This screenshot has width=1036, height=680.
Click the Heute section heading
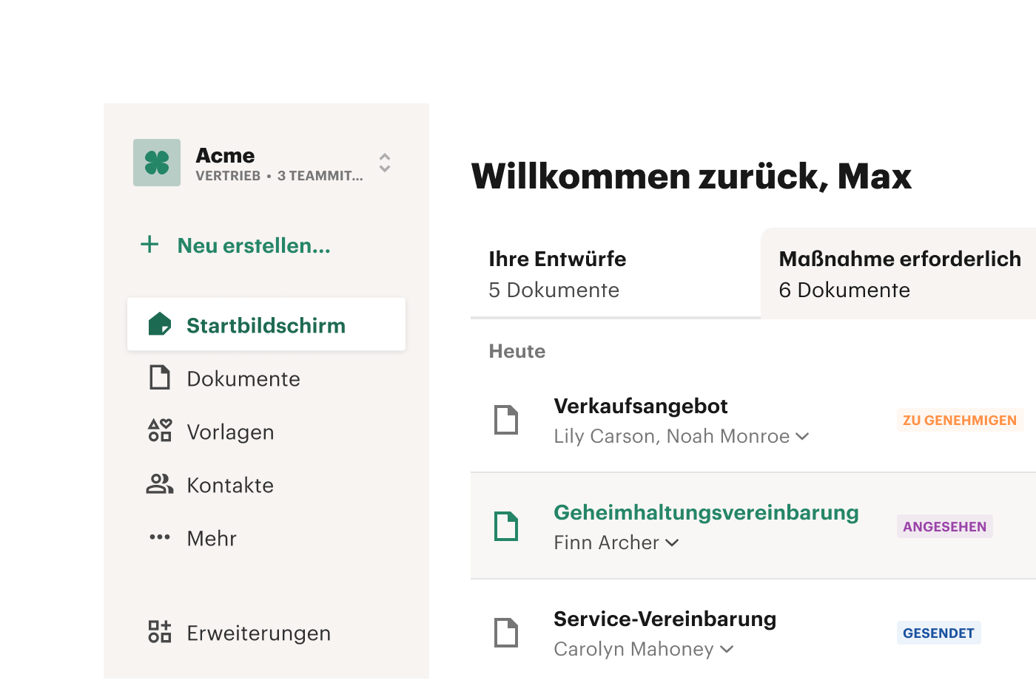point(517,351)
